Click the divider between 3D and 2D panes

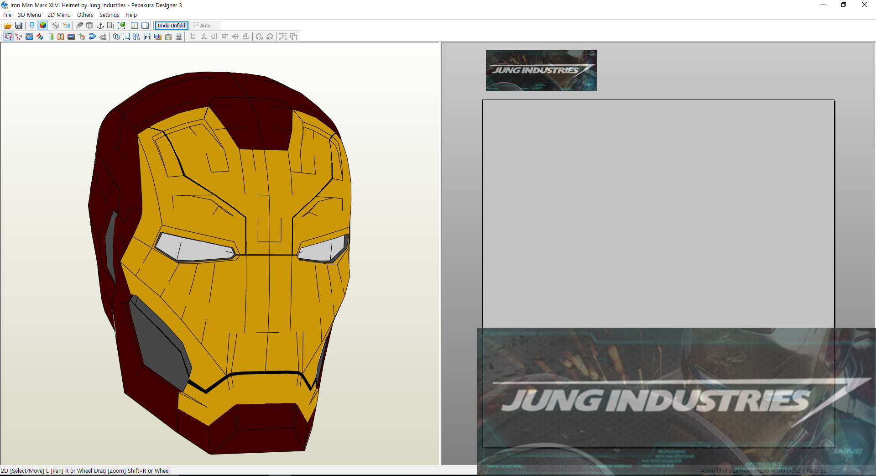(x=440, y=253)
